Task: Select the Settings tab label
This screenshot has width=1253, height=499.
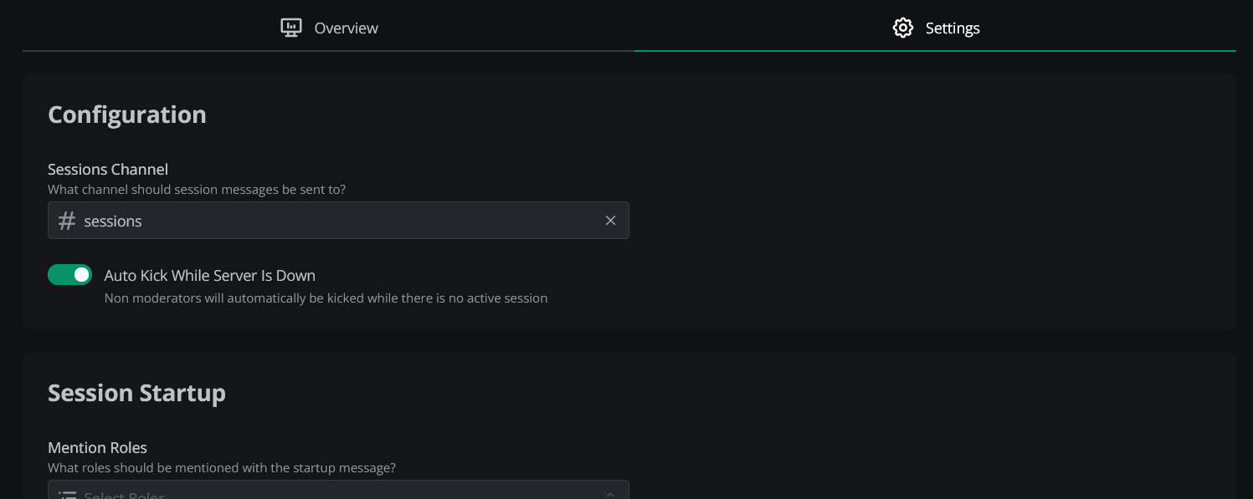Action: 953,28
